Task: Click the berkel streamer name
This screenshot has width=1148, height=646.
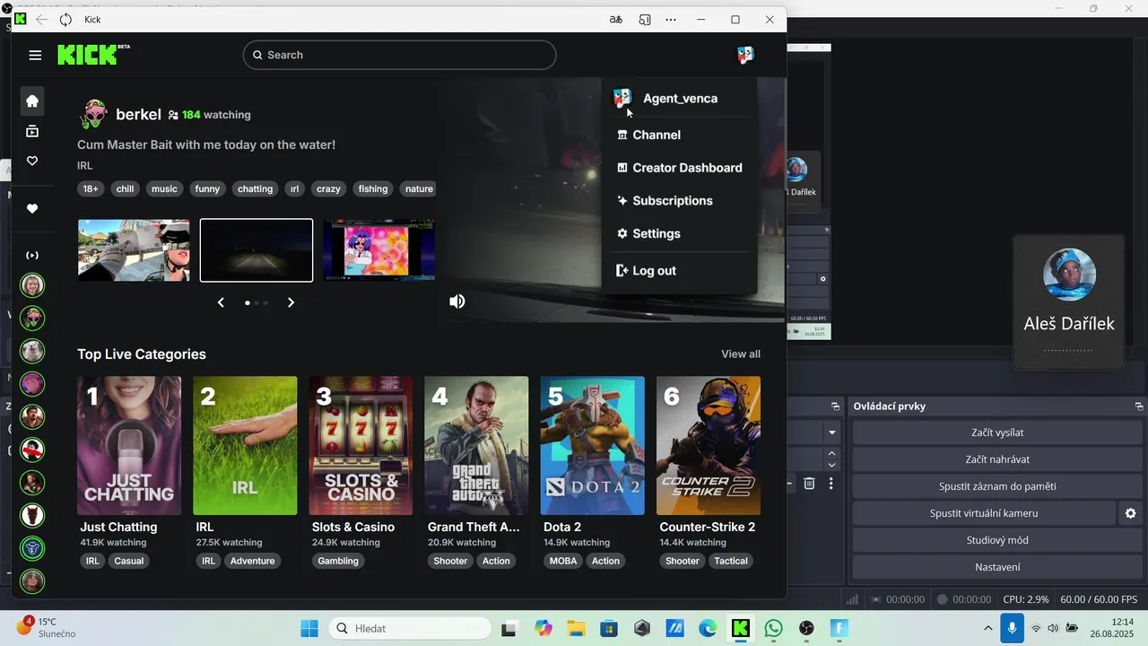Action: tap(138, 115)
